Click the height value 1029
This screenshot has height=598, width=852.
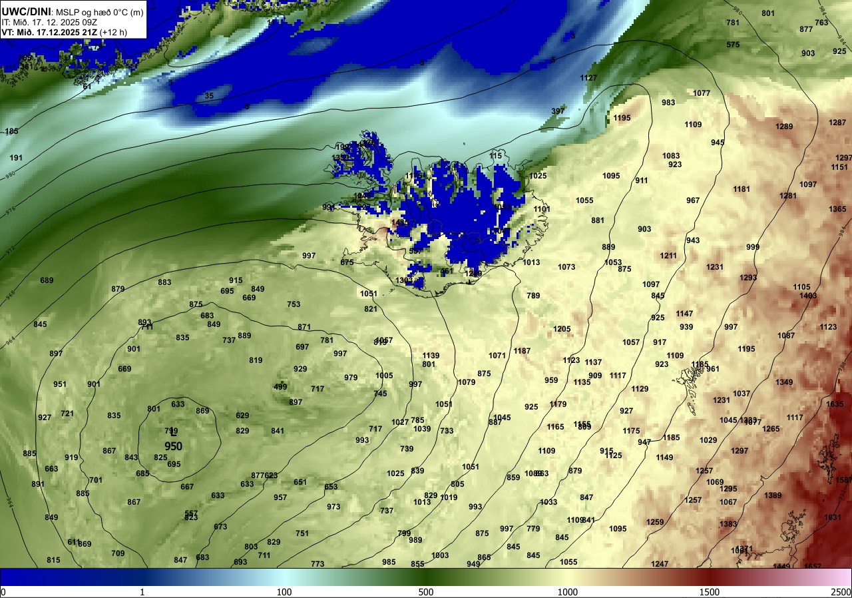point(708,440)
